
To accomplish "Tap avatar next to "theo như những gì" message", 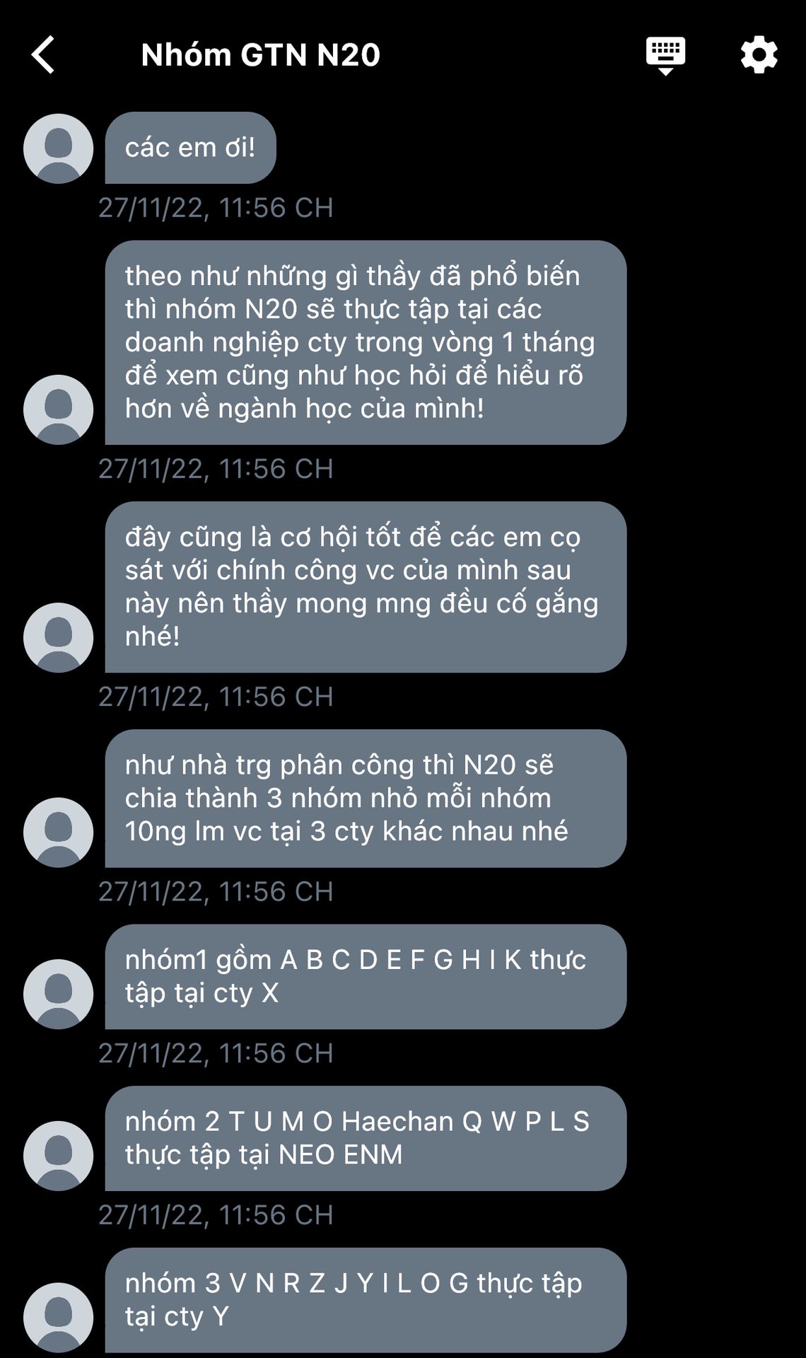I will (58, 410).
